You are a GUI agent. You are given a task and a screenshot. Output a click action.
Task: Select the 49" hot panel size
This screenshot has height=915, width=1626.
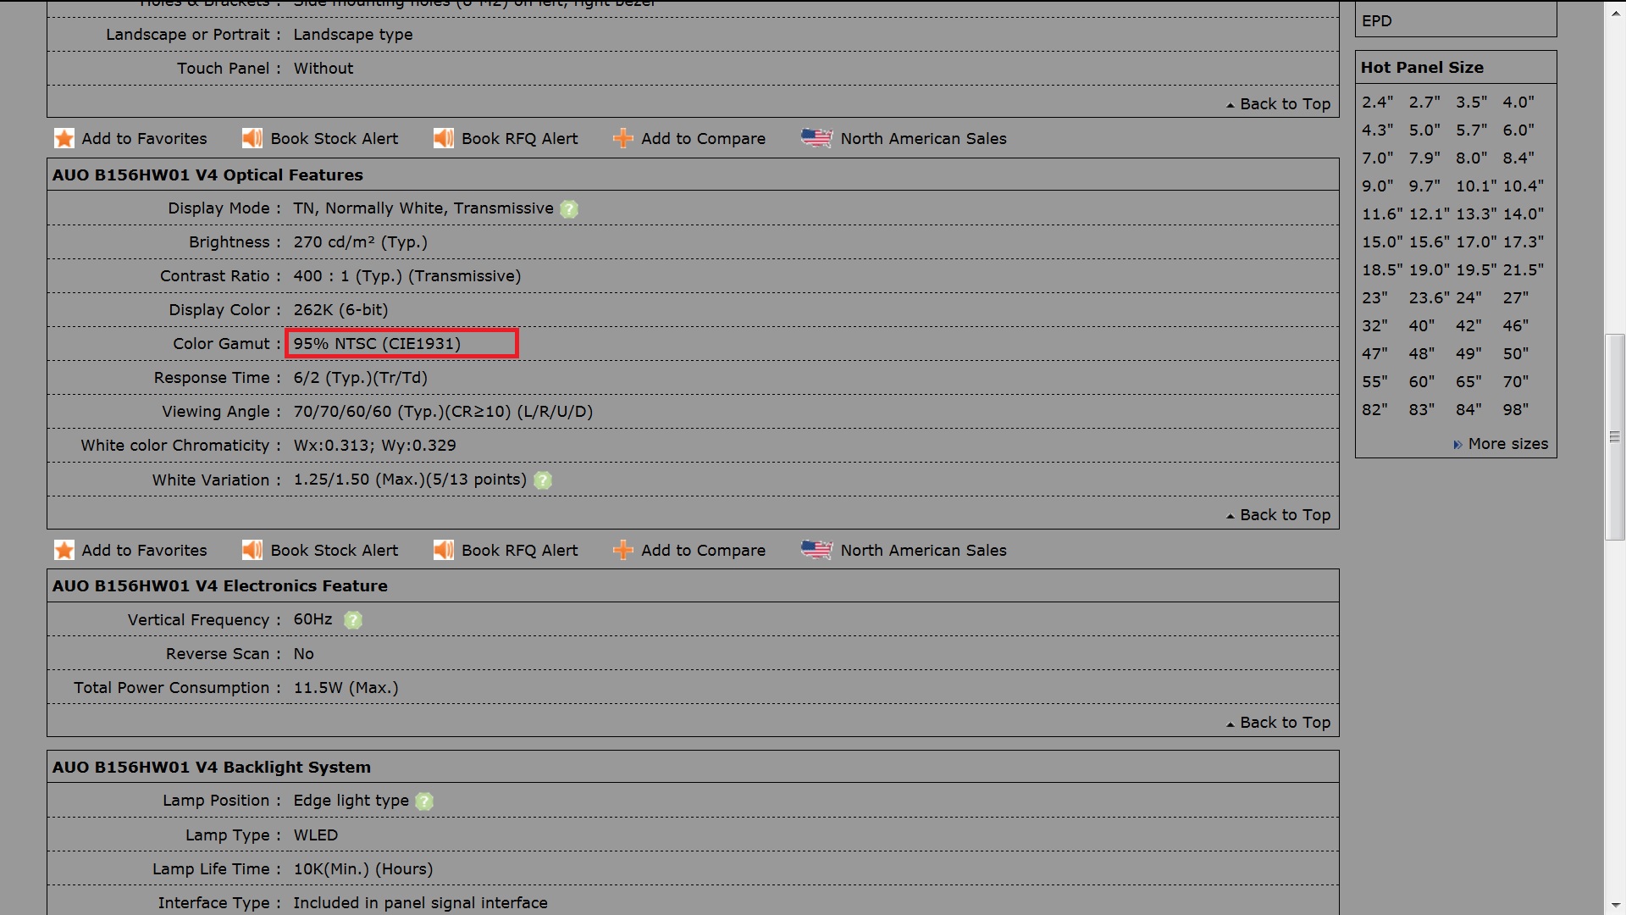[x=1468, y=353]
